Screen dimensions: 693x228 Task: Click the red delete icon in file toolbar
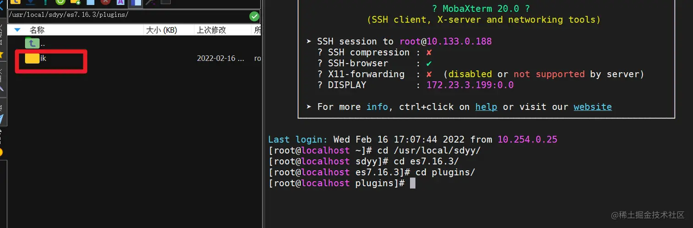point(105,2)
